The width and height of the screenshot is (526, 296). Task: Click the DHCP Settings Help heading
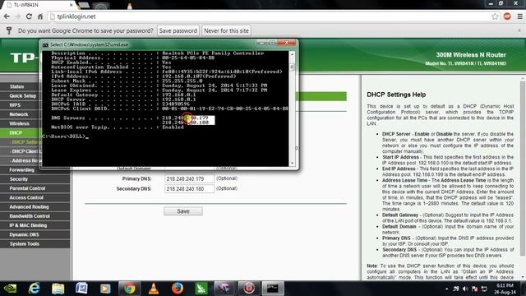click(x=396, y=95)
